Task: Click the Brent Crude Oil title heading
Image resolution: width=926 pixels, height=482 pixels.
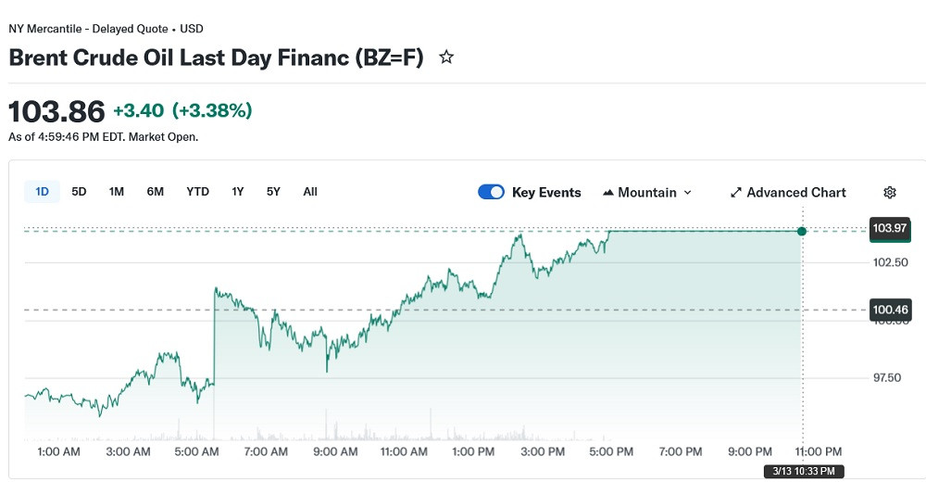Action: [x=216, y=57]
